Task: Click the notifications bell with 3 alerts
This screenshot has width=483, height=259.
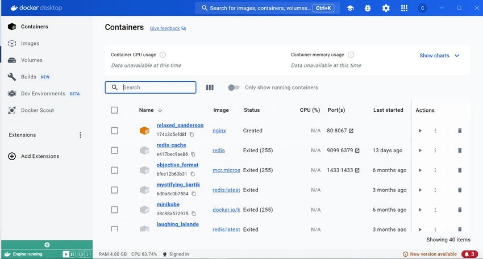Action: pyautogui.click(x=470, y=254)
